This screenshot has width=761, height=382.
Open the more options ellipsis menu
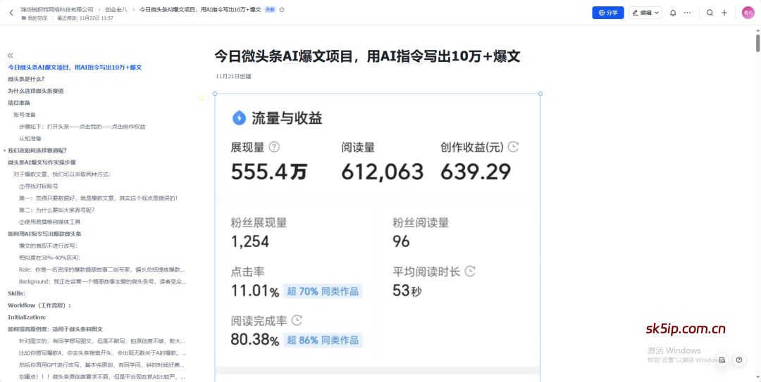687,13
